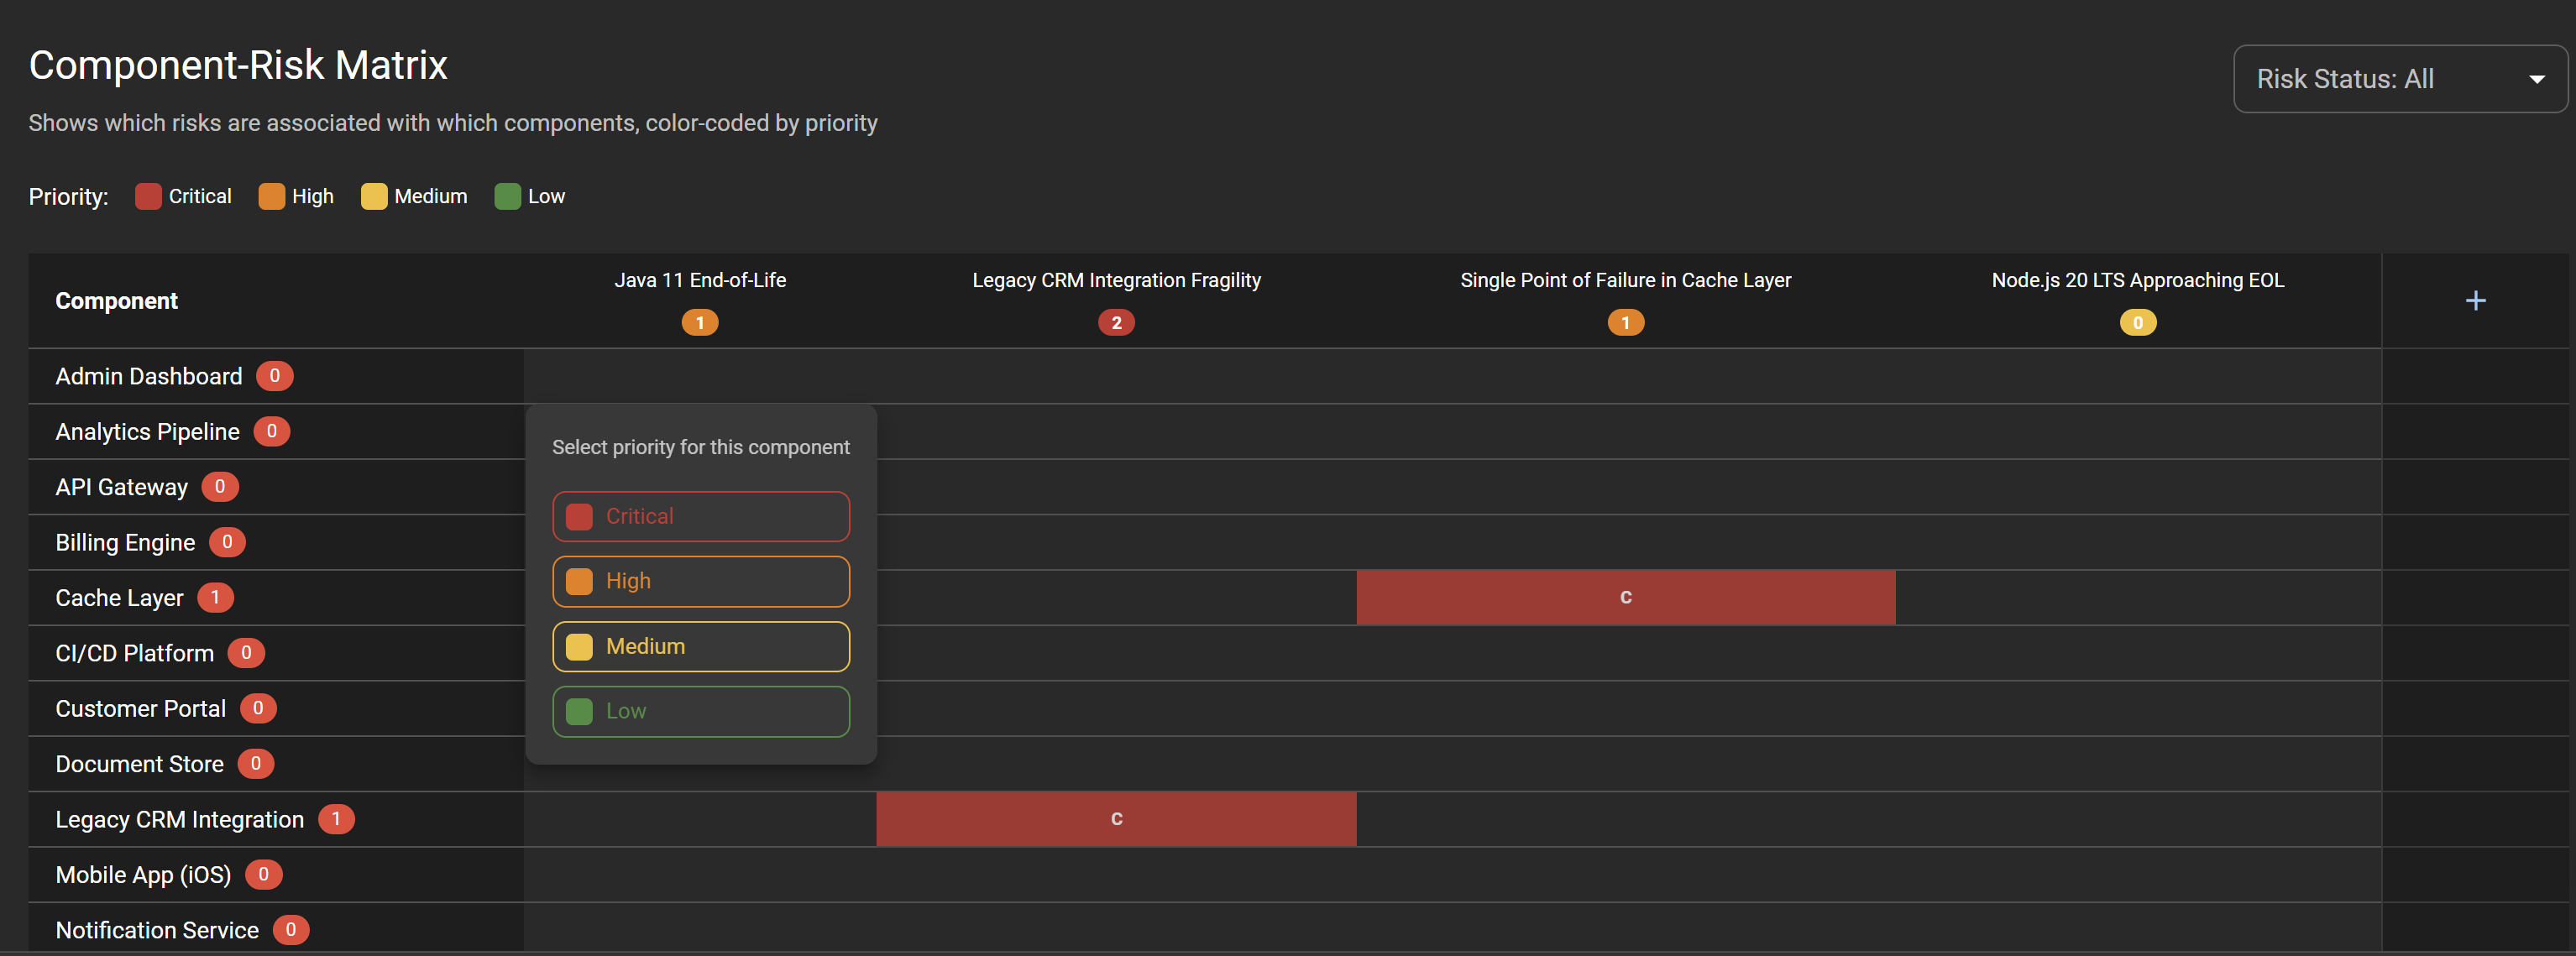Click the Low priority legend swatch

click(507, 196)
